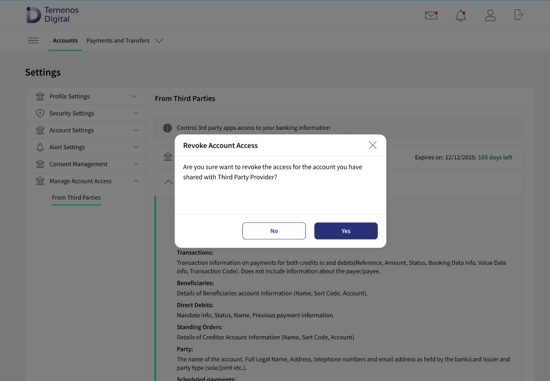Click the Mandate info, Status, Name text
Image resolution: width=550 pixels, height=381 pixels.
coord(255,315)
